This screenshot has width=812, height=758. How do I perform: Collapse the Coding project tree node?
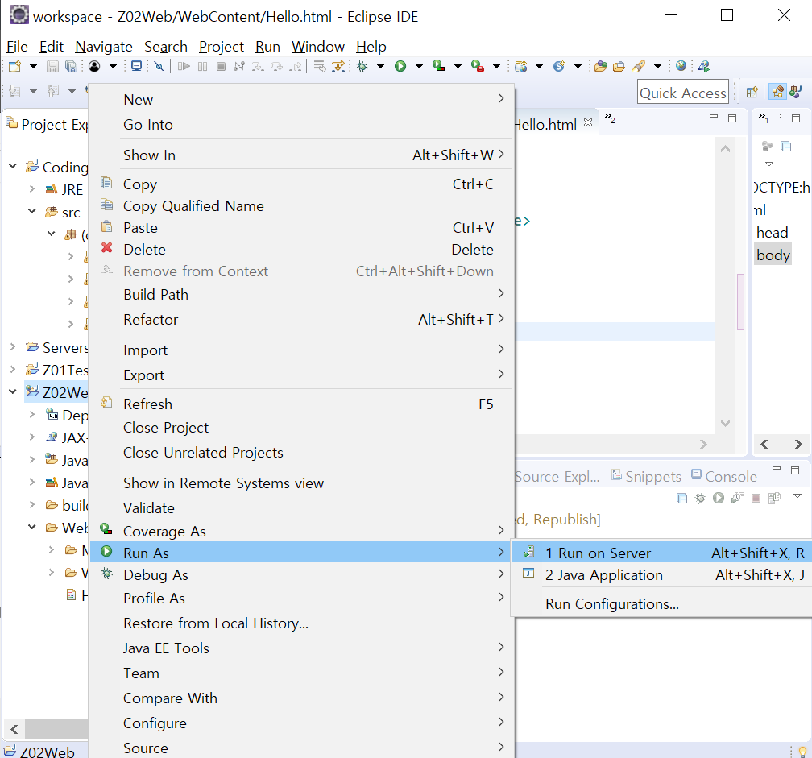pos(13,166)
